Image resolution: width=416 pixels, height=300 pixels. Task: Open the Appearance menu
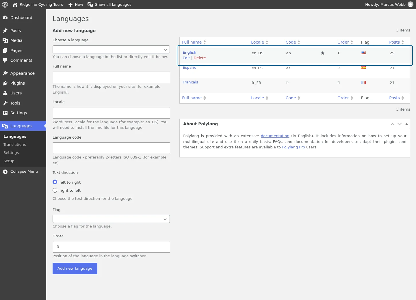tap(23, 73)
